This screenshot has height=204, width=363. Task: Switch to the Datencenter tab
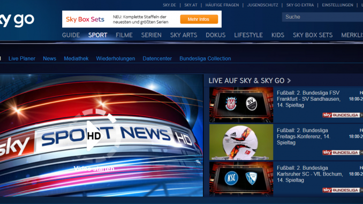coord(157,58)
